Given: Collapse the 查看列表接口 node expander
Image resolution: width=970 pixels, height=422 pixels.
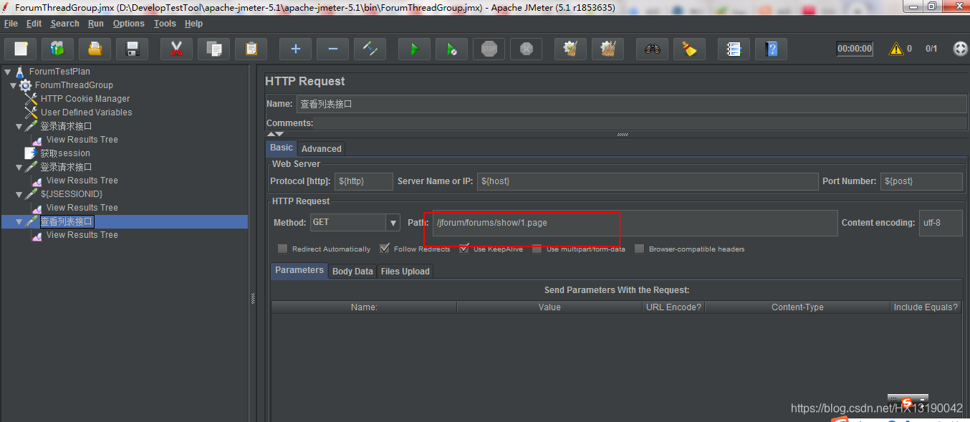Looking at the screenshot, I should (x=19, y=222).
